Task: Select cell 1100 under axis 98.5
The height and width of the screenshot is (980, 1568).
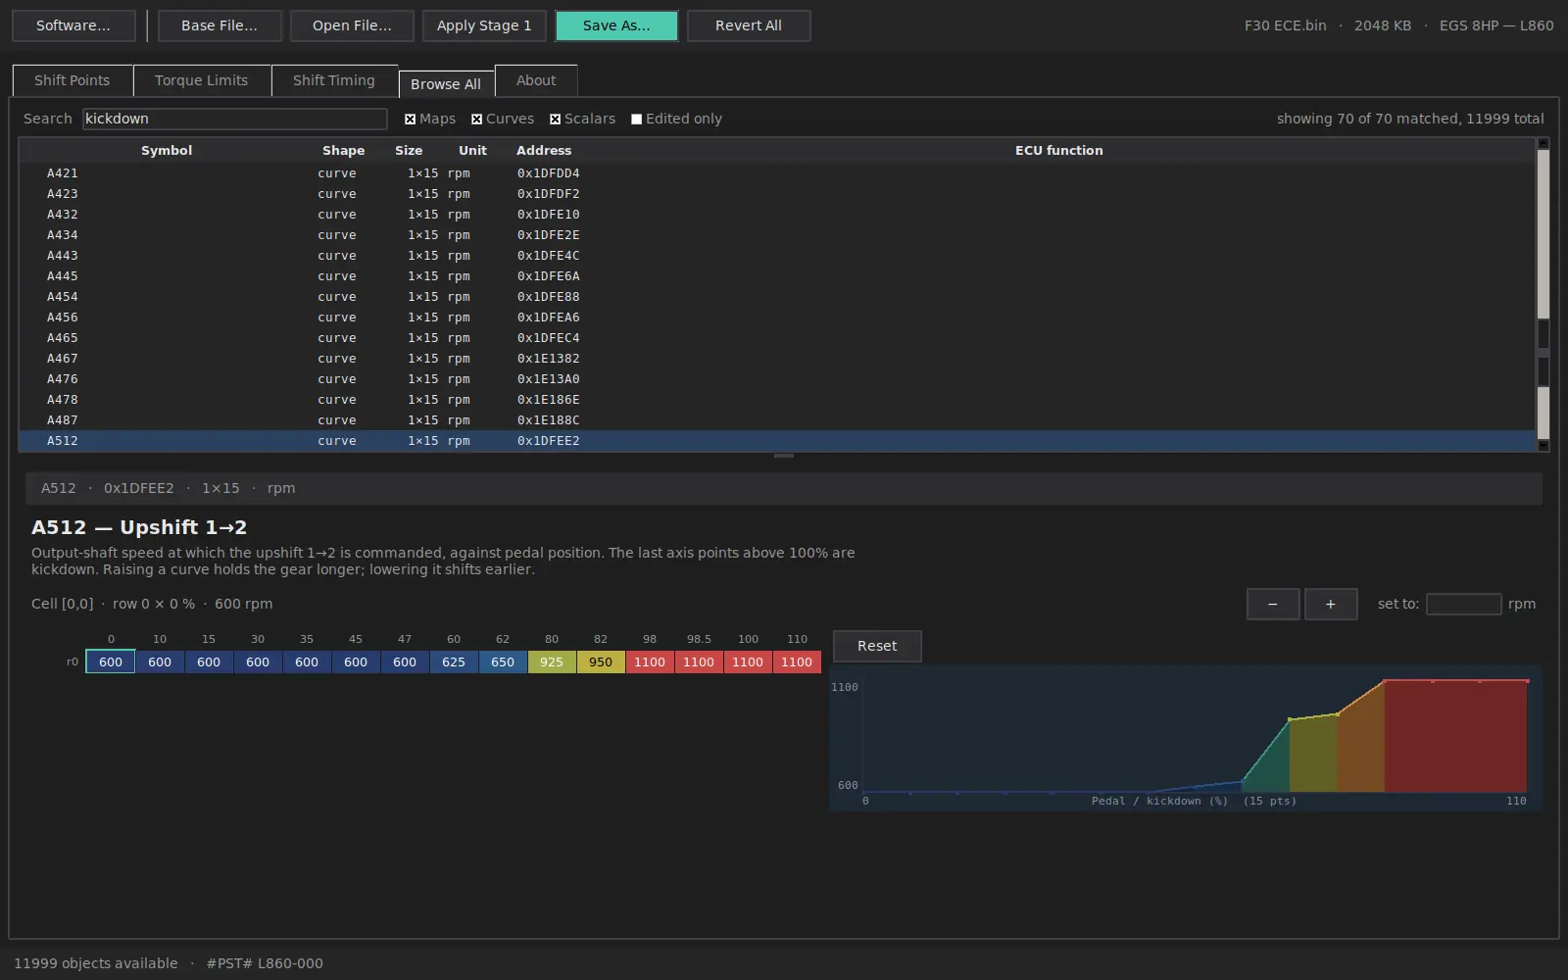Action: point(699,662)
